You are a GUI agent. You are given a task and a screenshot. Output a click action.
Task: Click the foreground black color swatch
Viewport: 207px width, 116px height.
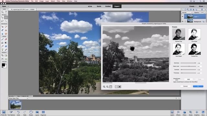[3, 65]
